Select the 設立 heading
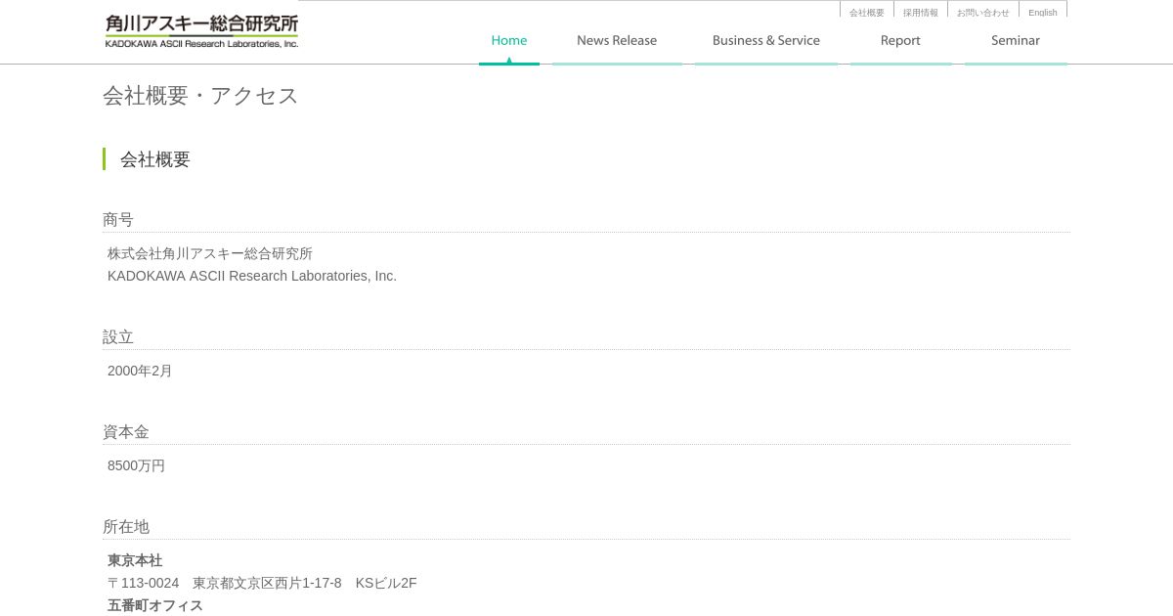 coord(118,337)
